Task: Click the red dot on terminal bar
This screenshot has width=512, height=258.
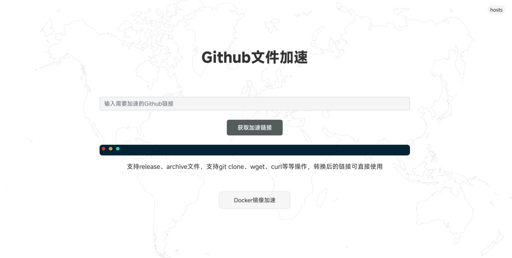Action: [104, 149]
